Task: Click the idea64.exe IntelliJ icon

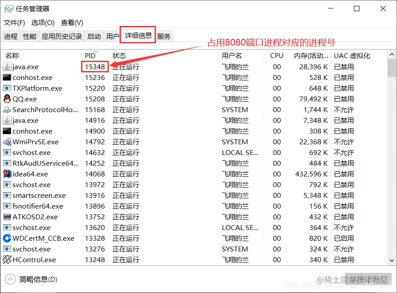Action: click(x=7, y=174)
